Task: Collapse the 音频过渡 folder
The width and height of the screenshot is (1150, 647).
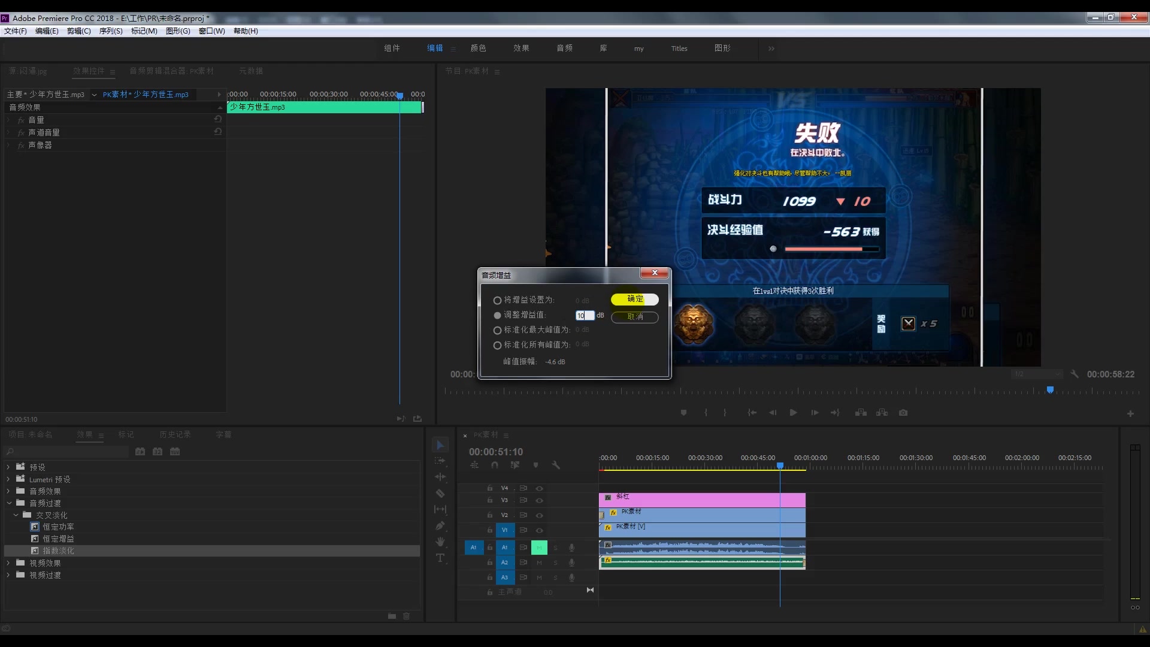Action: [8, 503]
